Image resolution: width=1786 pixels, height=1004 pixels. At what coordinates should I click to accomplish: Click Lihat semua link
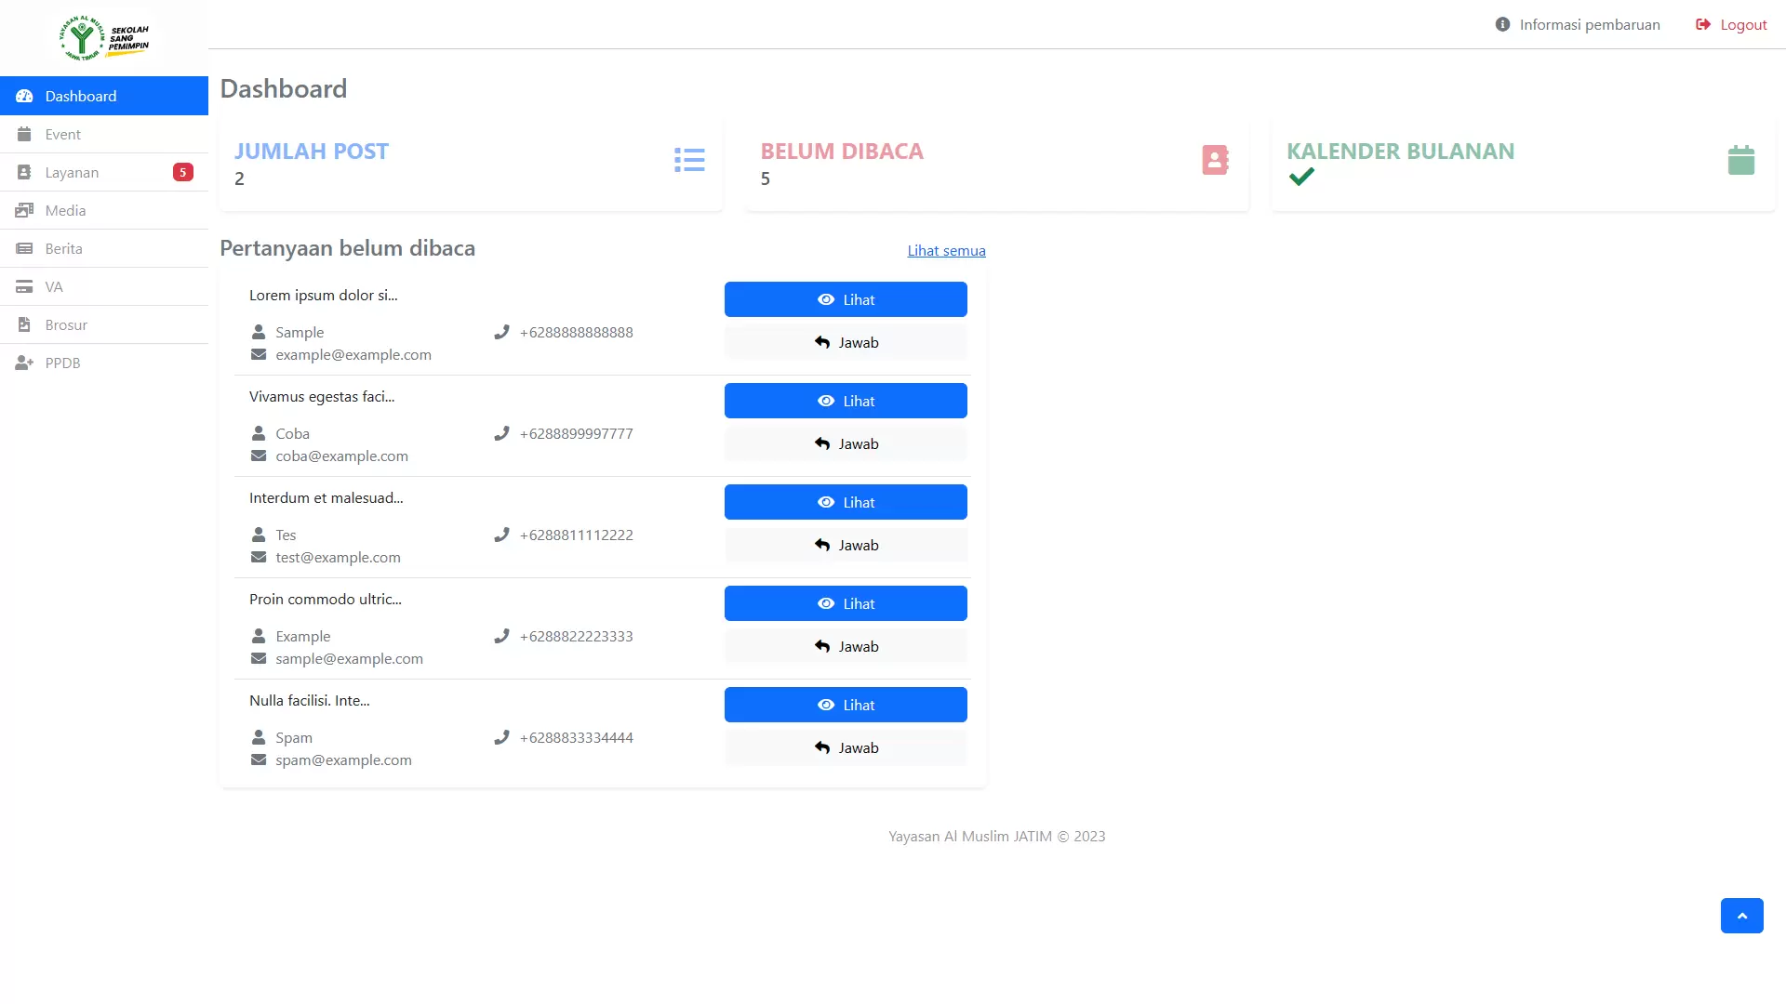click(x=946, y=250)
